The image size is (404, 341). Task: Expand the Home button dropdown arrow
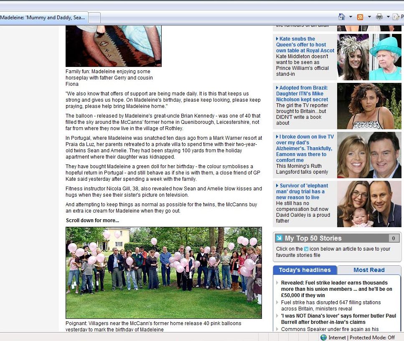pyautogui.click(x=350, y=17)
